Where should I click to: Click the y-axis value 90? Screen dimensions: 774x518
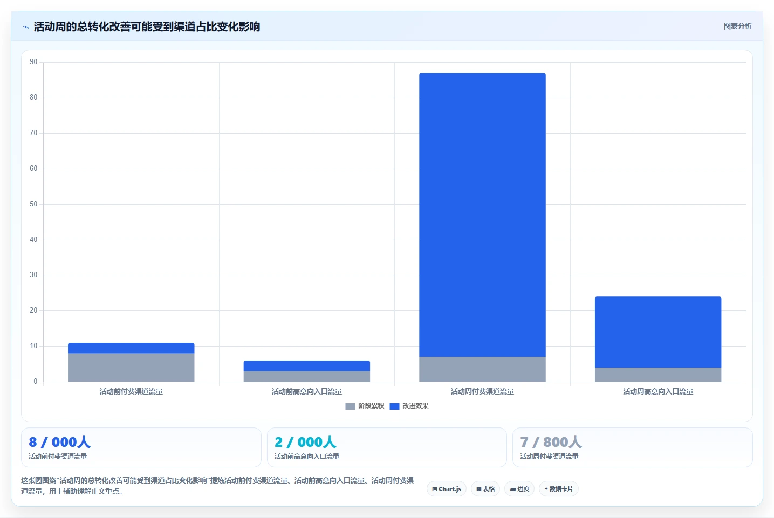click(x=33, y=62)
